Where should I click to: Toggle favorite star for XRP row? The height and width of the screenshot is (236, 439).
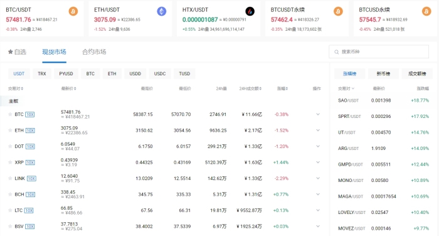tap(10, 163)
